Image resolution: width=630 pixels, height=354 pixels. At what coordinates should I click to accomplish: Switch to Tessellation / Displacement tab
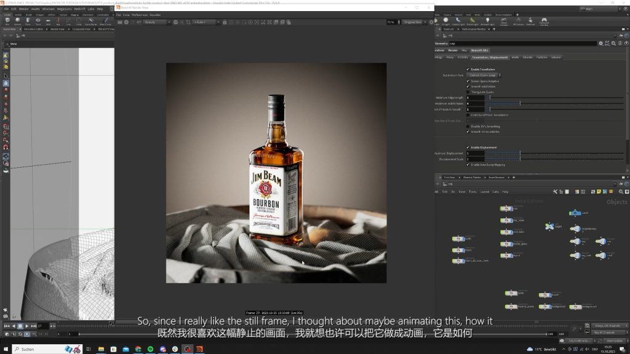tap(490, 57)
